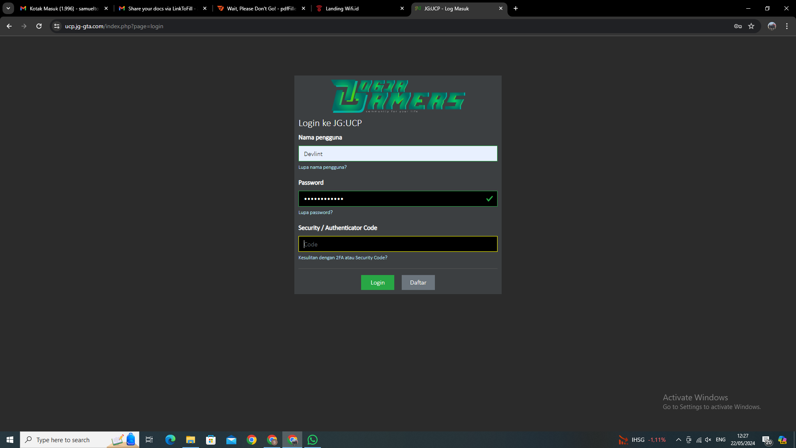Launch Microsoft Edge from the taskbar
This screenshot has width=796, height=448.
[x=170, y=440]
